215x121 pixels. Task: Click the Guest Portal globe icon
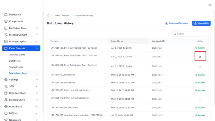click(6, 106)
